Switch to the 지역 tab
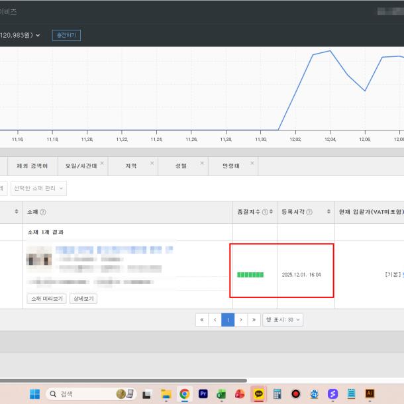 (130, 166)
